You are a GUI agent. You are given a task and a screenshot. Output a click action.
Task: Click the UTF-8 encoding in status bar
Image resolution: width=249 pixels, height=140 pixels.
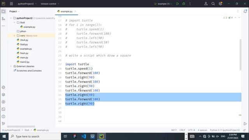click(x=191, y=130)
